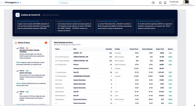Click trend icon on Gastos Generales alert
Image resolution: width=195 pixels, height=106 pixels.
[18, 71]
